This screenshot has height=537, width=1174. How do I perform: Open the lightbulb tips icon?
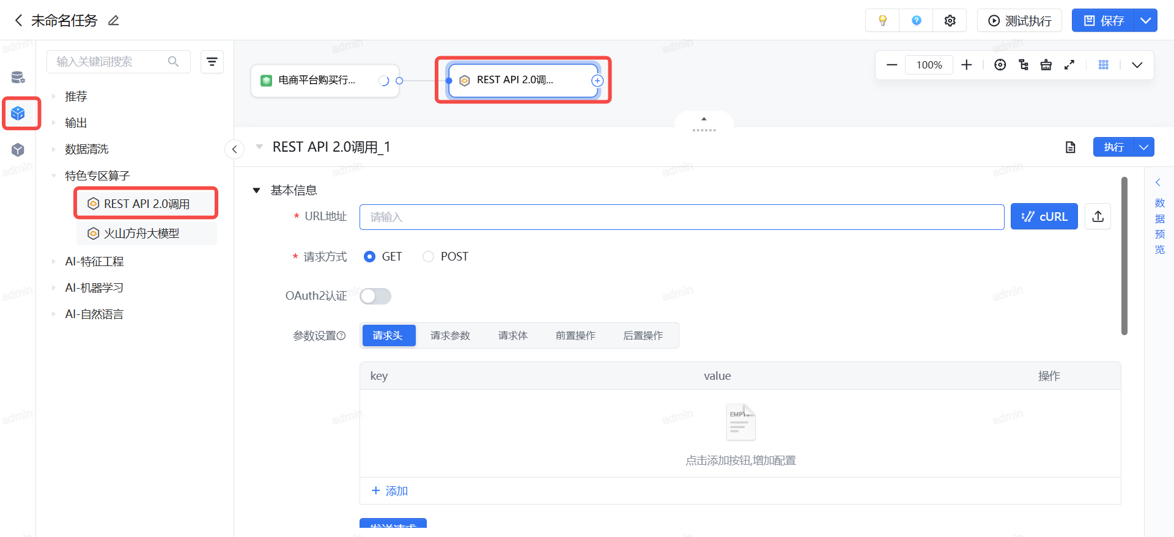(882, 21)
